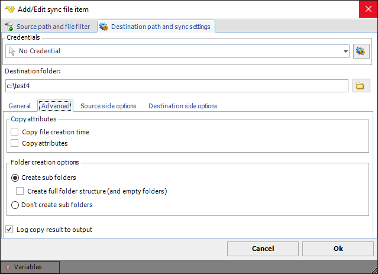Screen dimensions: 378x274
Task: Browse for destination folder with folder icon
Action: pos(361,86)
